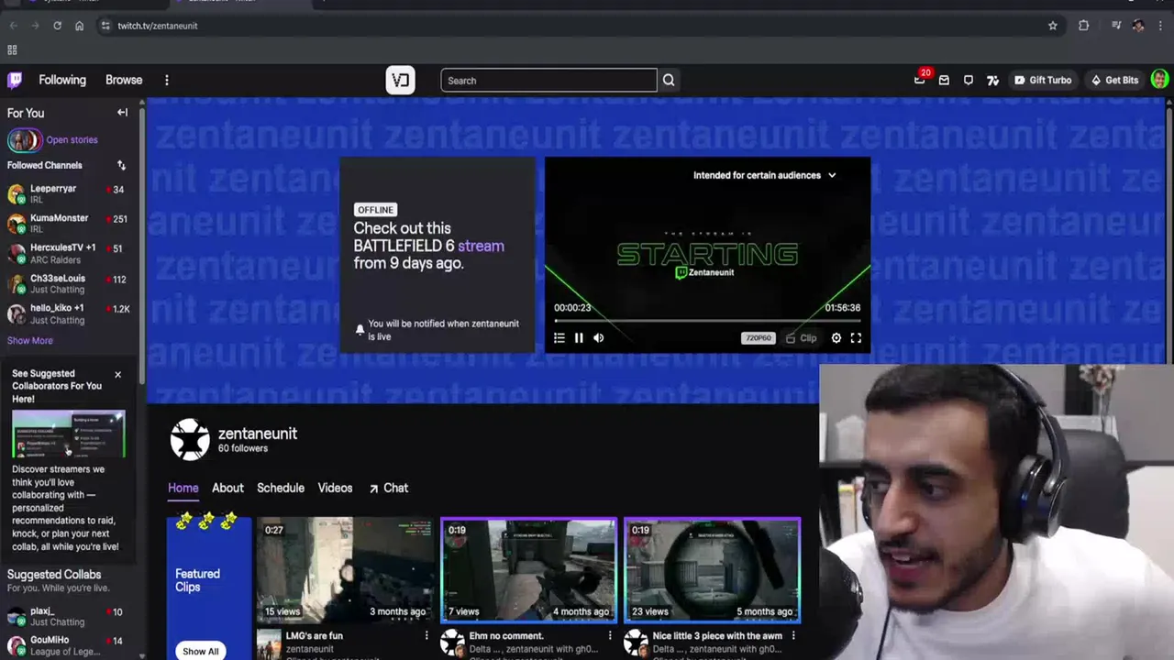
Task: Reload the browser page
Action: coord(57,26)
